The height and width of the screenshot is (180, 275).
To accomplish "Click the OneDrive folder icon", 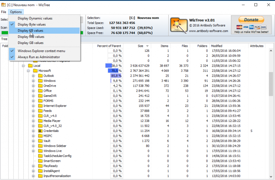I will 40,86.
